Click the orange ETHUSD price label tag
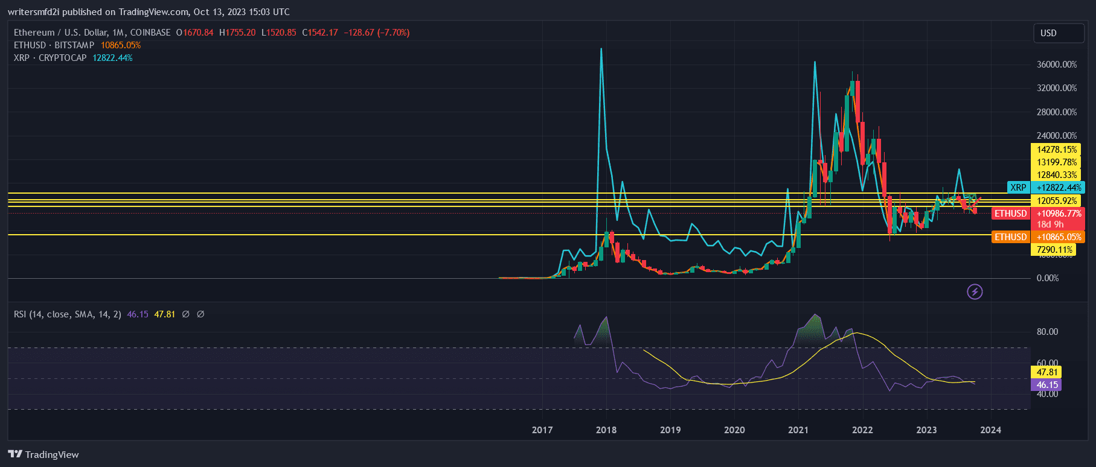1096x467 pixels. [1010, 237]
